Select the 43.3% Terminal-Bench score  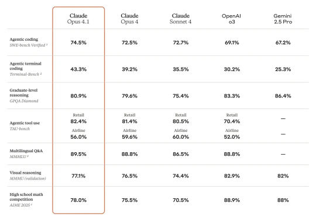(78, 69)
